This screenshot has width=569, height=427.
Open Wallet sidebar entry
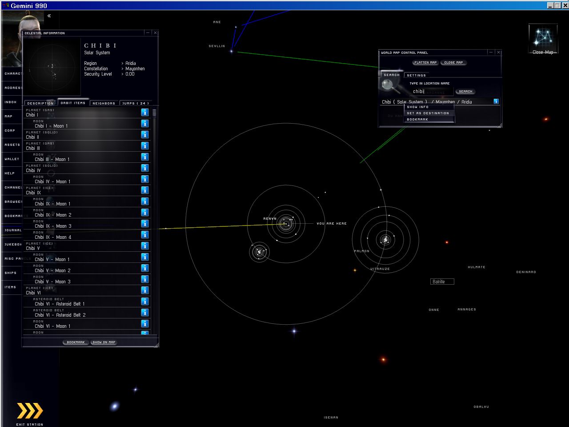point(12,159)
